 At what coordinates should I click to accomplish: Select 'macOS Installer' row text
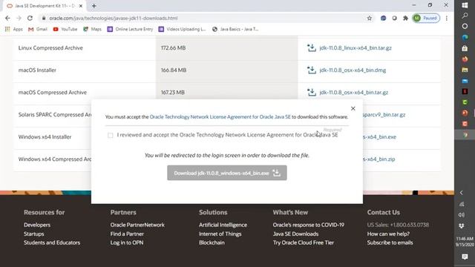(37, 70)
